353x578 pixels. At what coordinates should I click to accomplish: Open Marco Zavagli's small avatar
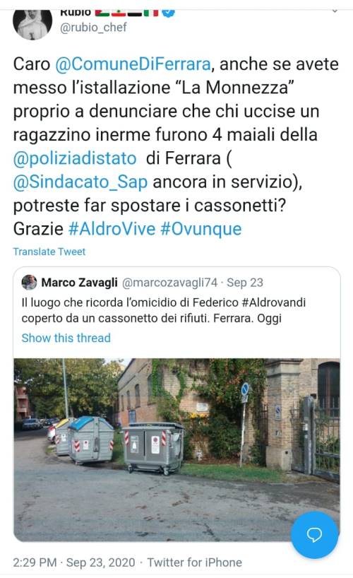click(29, 283)
